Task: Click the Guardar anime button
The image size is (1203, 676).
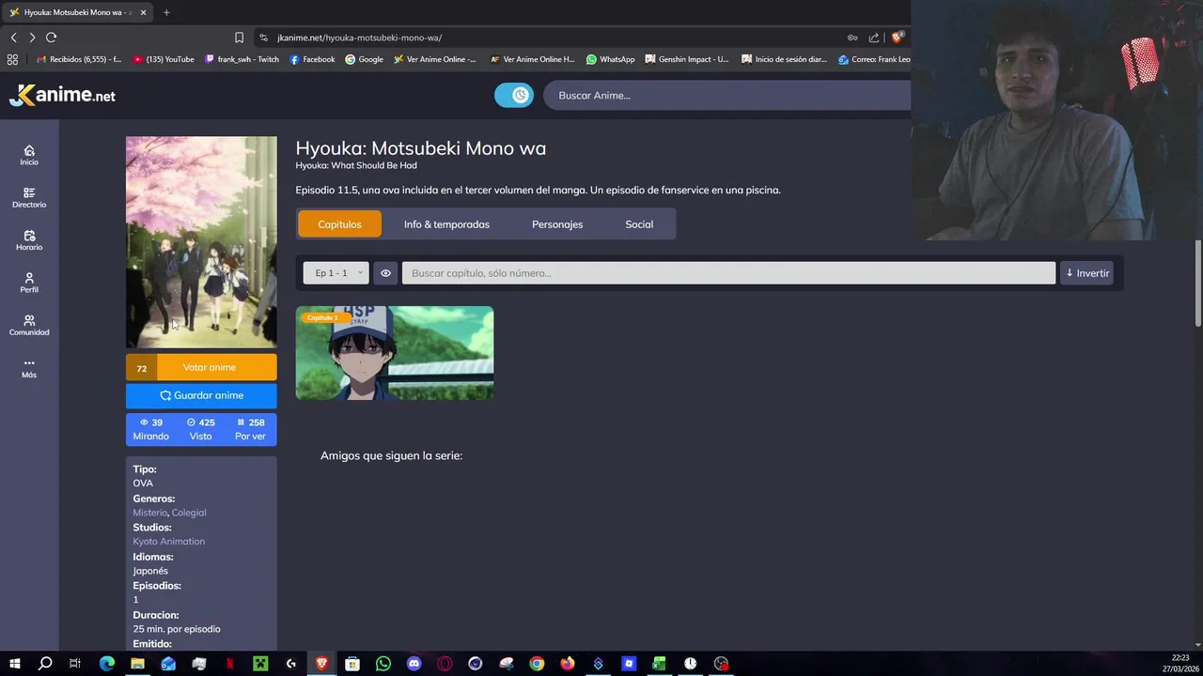Action: [201, 395]
